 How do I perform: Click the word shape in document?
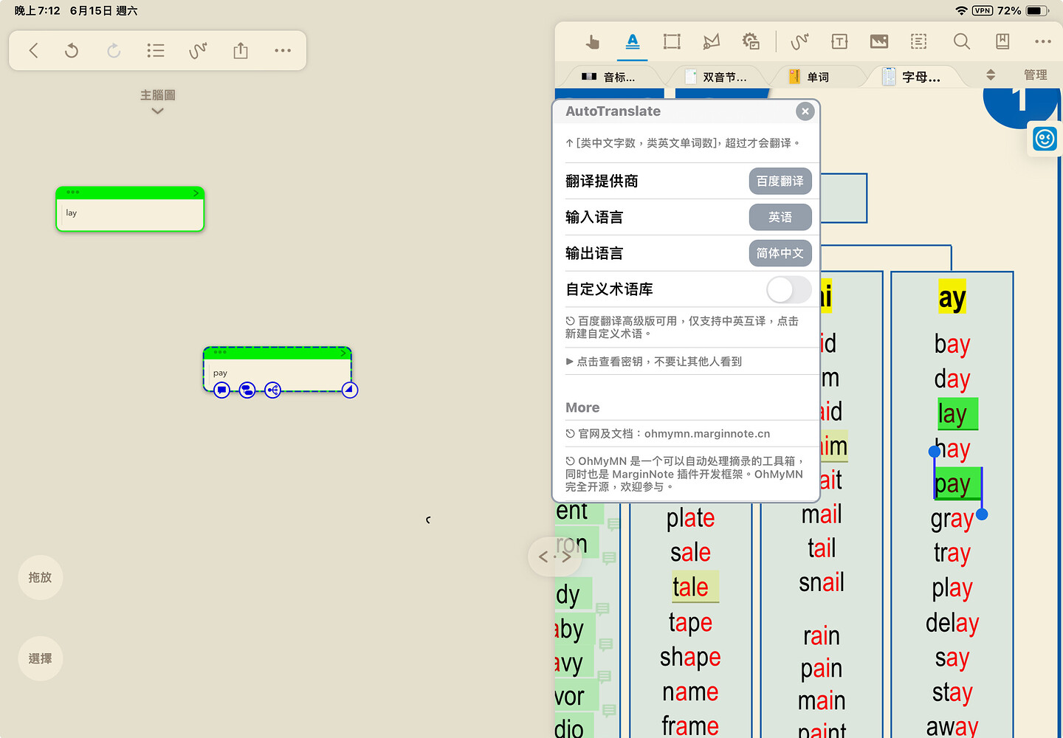(690, 657)
